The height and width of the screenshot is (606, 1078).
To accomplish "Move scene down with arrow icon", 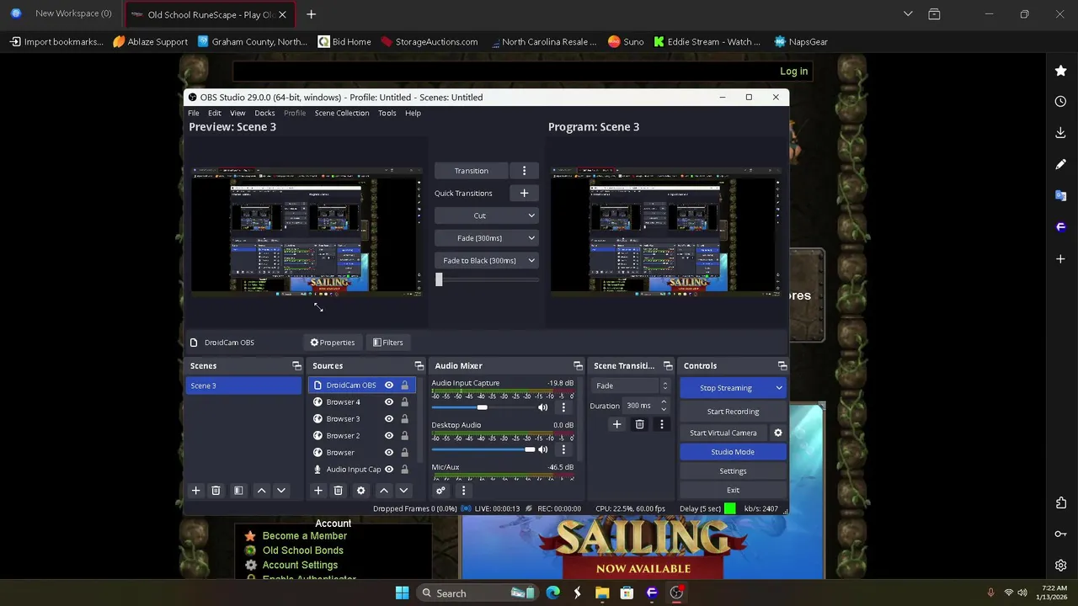I will tap(281, 491).
